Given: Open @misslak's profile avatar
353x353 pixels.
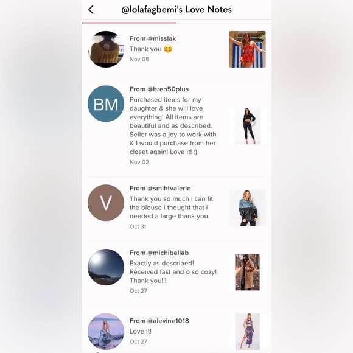Looking at the screenshot, I should click(106, 49).
